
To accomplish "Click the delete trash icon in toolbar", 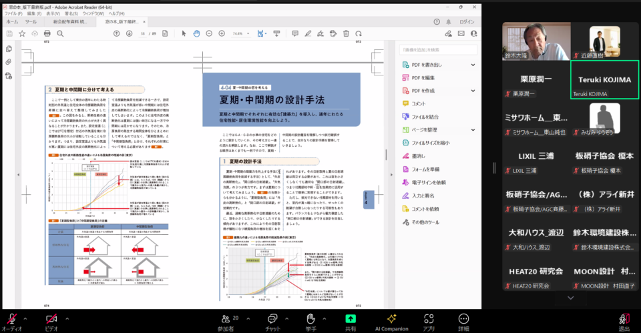I will click(x=346, y=33).
